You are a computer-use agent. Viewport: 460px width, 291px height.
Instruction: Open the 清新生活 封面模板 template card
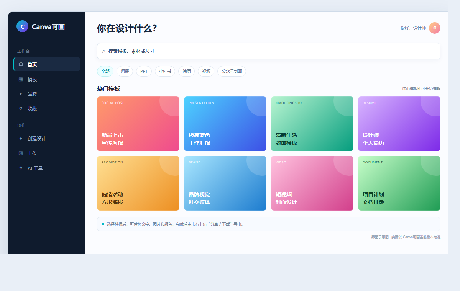[x=312, y=124]
